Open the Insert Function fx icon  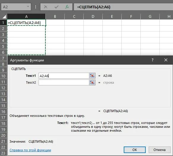pyautogui.click(x=67, y=7)
